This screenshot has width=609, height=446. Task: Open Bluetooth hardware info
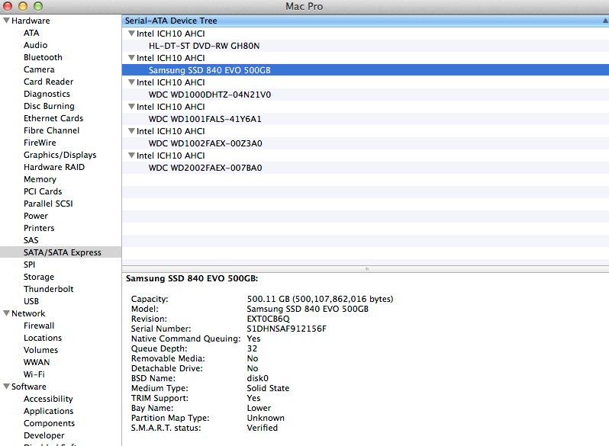[x=43, y=57]
